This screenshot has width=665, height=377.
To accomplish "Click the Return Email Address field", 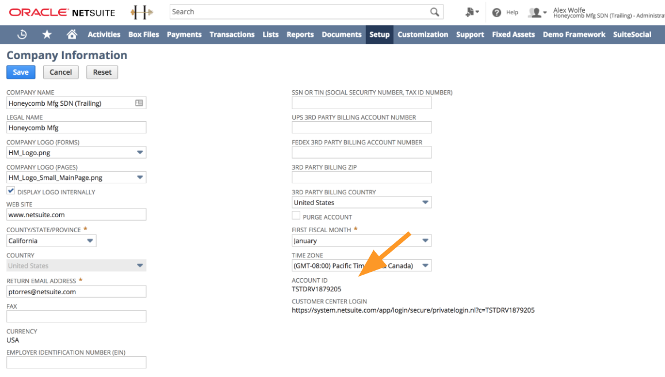I will tap(76, 291).
